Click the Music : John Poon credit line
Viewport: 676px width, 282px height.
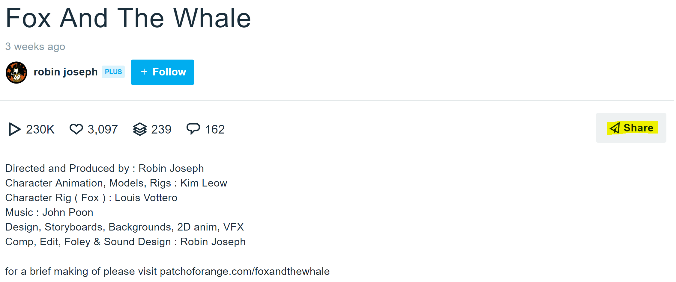coord(49,212)
